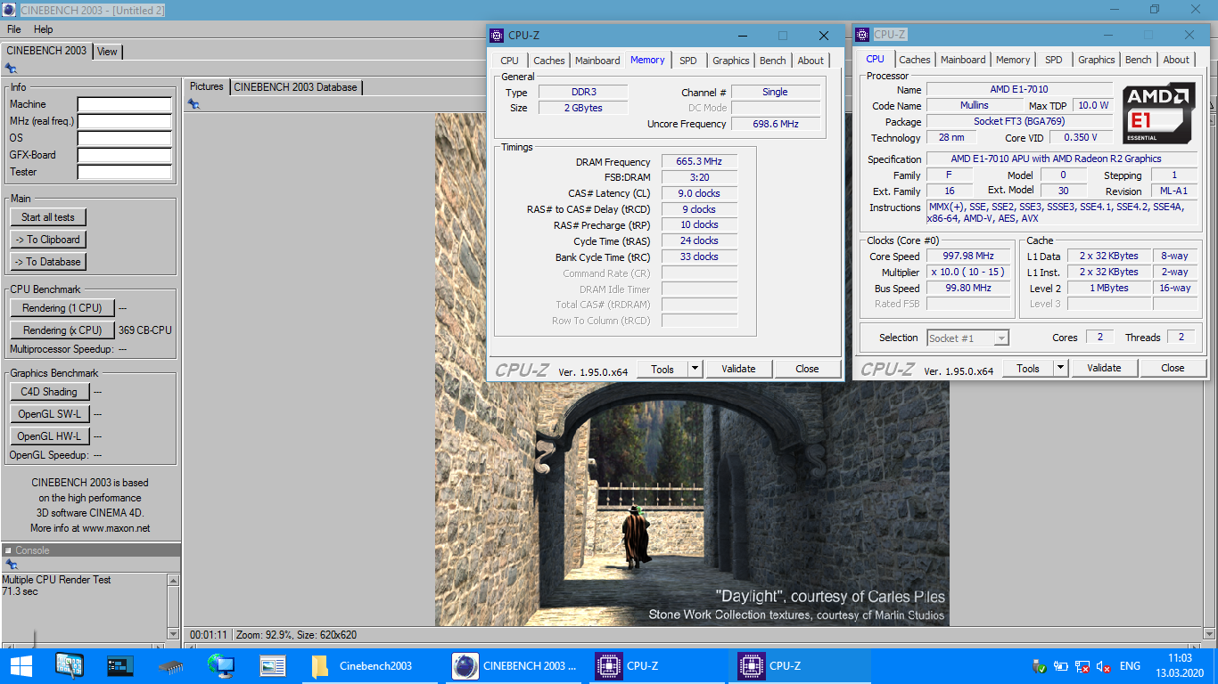Select the Pictures tab

(207, 86)
